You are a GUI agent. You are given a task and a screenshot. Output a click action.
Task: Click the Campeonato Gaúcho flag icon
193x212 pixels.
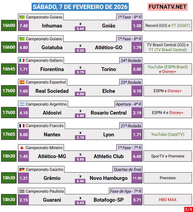coord(22,169)
